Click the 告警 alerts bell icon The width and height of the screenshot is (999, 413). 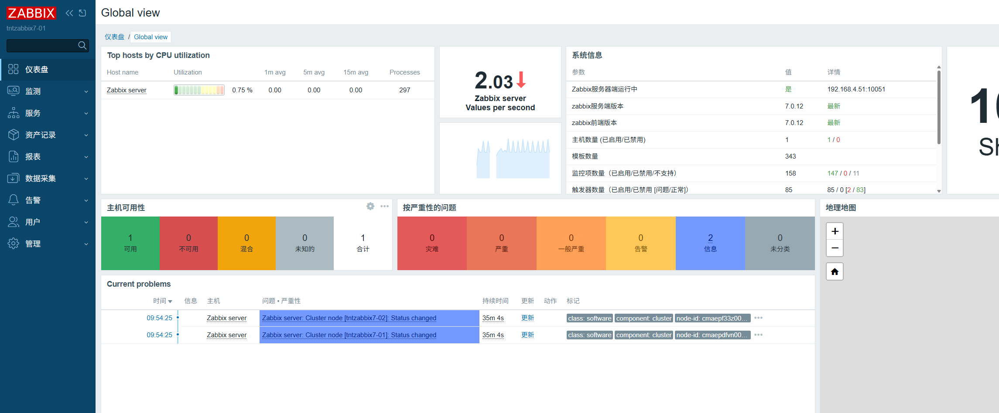coord(14,200)
